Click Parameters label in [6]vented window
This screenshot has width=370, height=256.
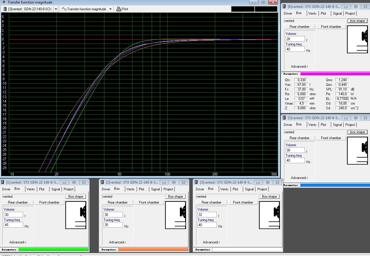tap(290, 74)
